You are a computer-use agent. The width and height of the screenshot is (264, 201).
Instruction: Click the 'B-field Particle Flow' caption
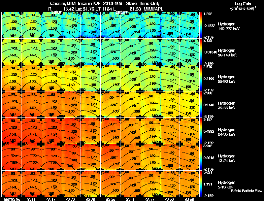[247, 191]
